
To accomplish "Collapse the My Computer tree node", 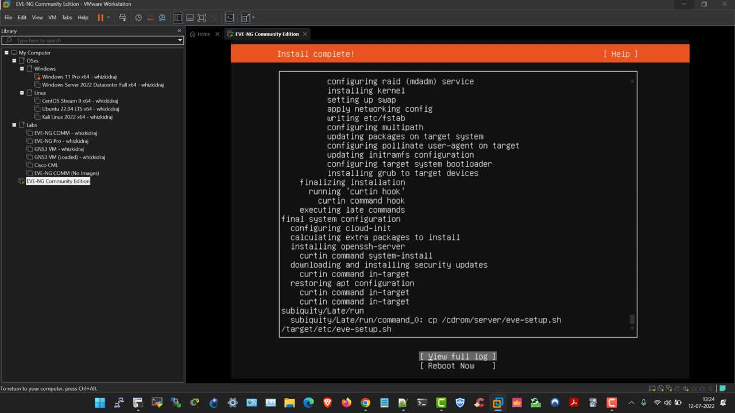I will coord(6,53).
